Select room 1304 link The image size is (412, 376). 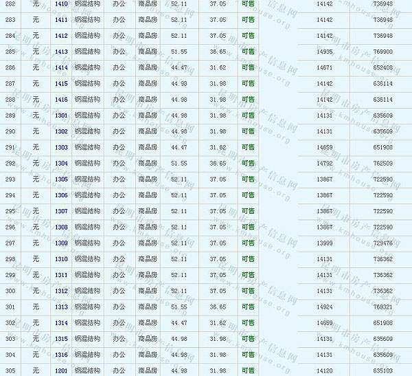61,164
